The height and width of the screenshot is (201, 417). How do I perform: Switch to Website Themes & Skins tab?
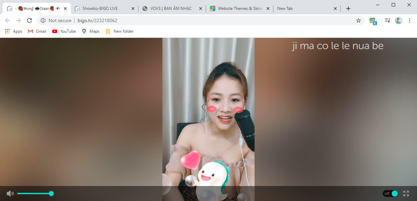pos(240,9)
